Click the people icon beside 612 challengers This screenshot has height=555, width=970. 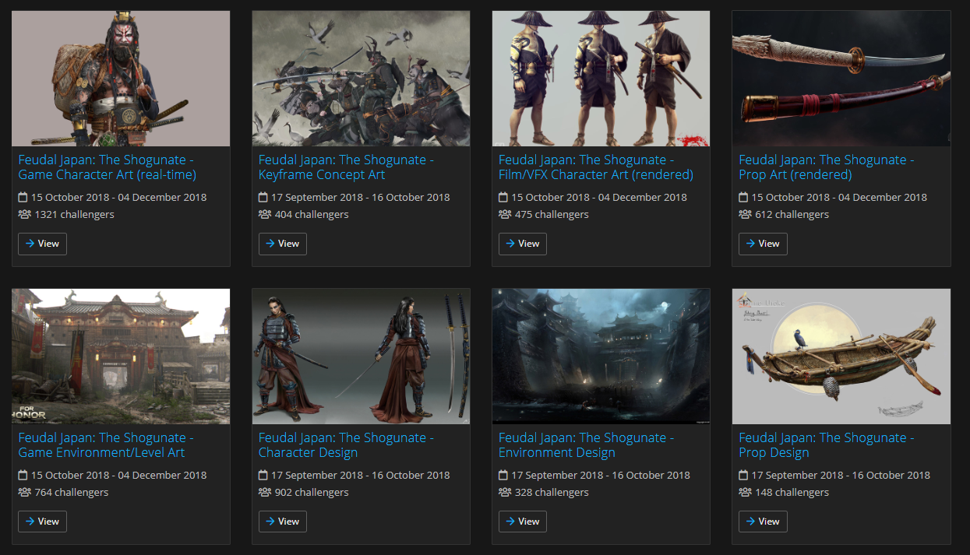point(745,214)
